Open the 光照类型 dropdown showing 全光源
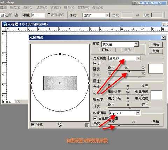 pos(125,58)
